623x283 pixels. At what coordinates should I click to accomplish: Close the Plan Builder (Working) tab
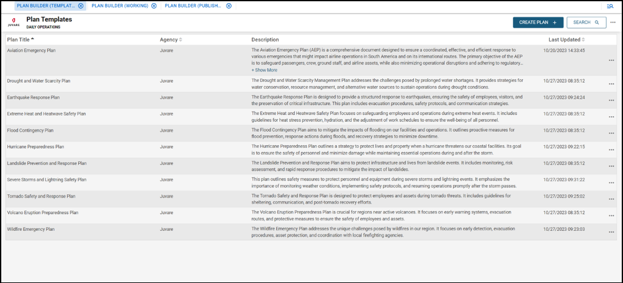click(x=154, y=6)
